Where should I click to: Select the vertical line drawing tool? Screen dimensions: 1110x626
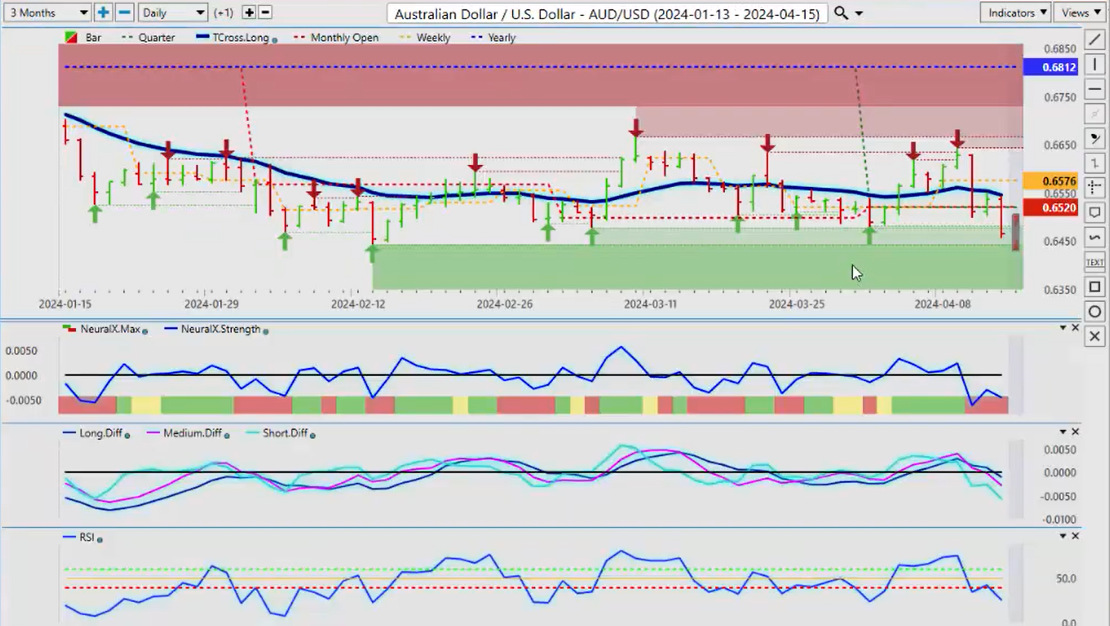coord(1094,65)
